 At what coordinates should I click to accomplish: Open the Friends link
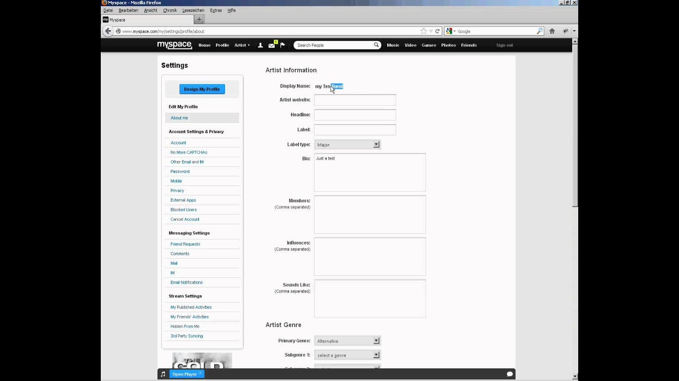point(469,45)
